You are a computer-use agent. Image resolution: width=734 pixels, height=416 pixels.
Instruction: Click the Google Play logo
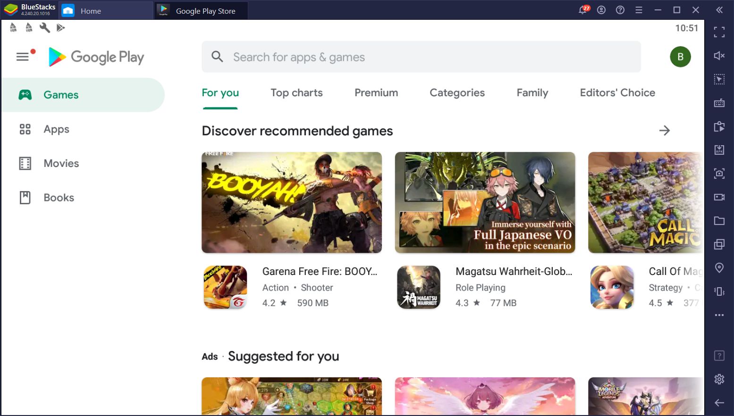click(x=96, y=57)
